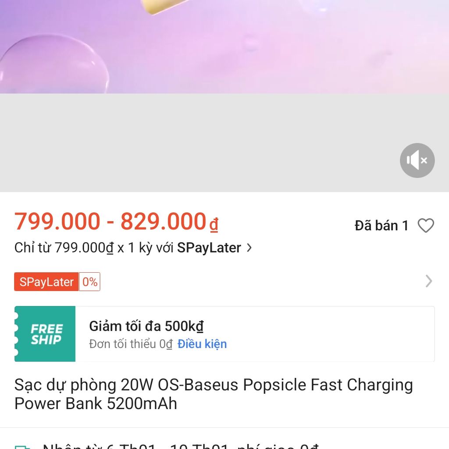
Task: Select the Giảm tối đa 500kđ voucher text
Action: [x=146, y=326]
